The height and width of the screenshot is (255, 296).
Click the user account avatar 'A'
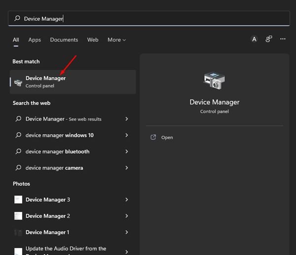click(254, 39)
